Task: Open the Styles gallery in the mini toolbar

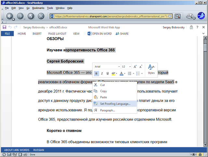Action: pyautogui.click(x=151, y=69)
